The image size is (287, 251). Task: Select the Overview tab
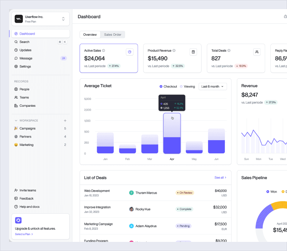[x=90, y=35]
